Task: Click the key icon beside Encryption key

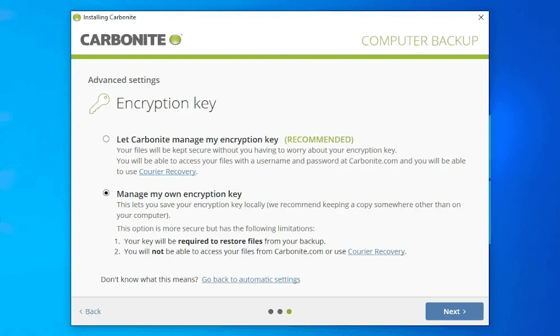Action: tap(100, 104)
